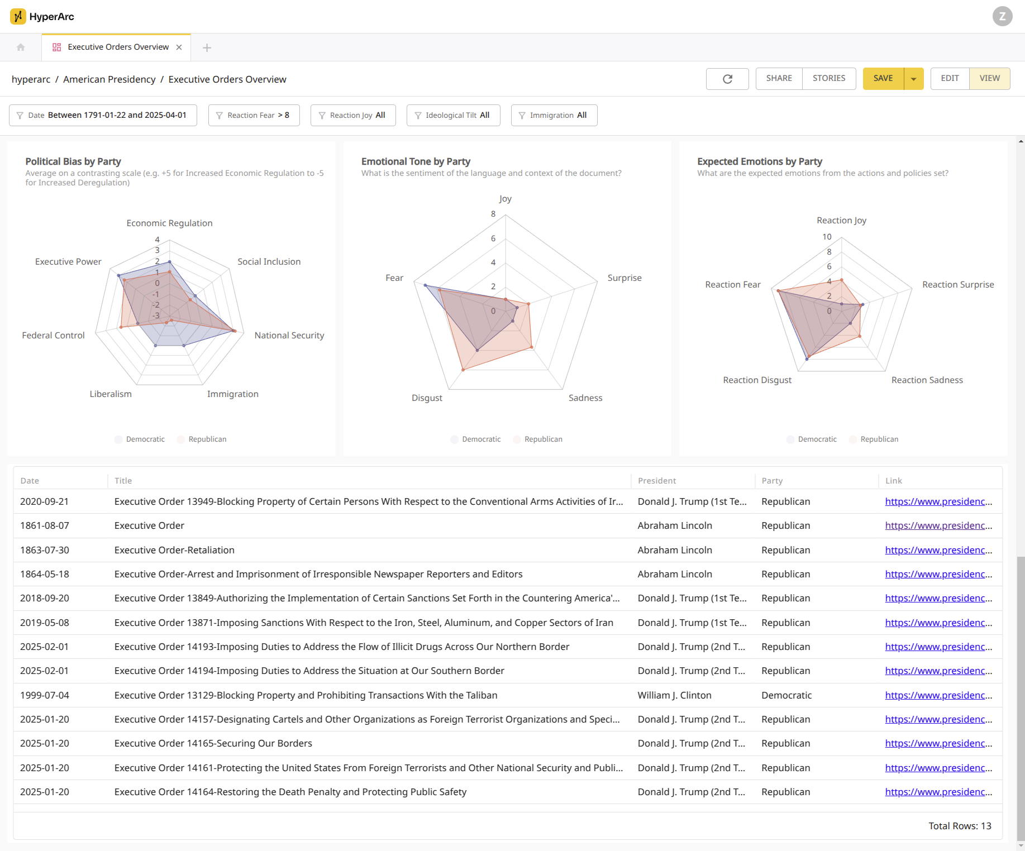Sort by the Title column header
The image size is (1025, 851).
point(123,481)
